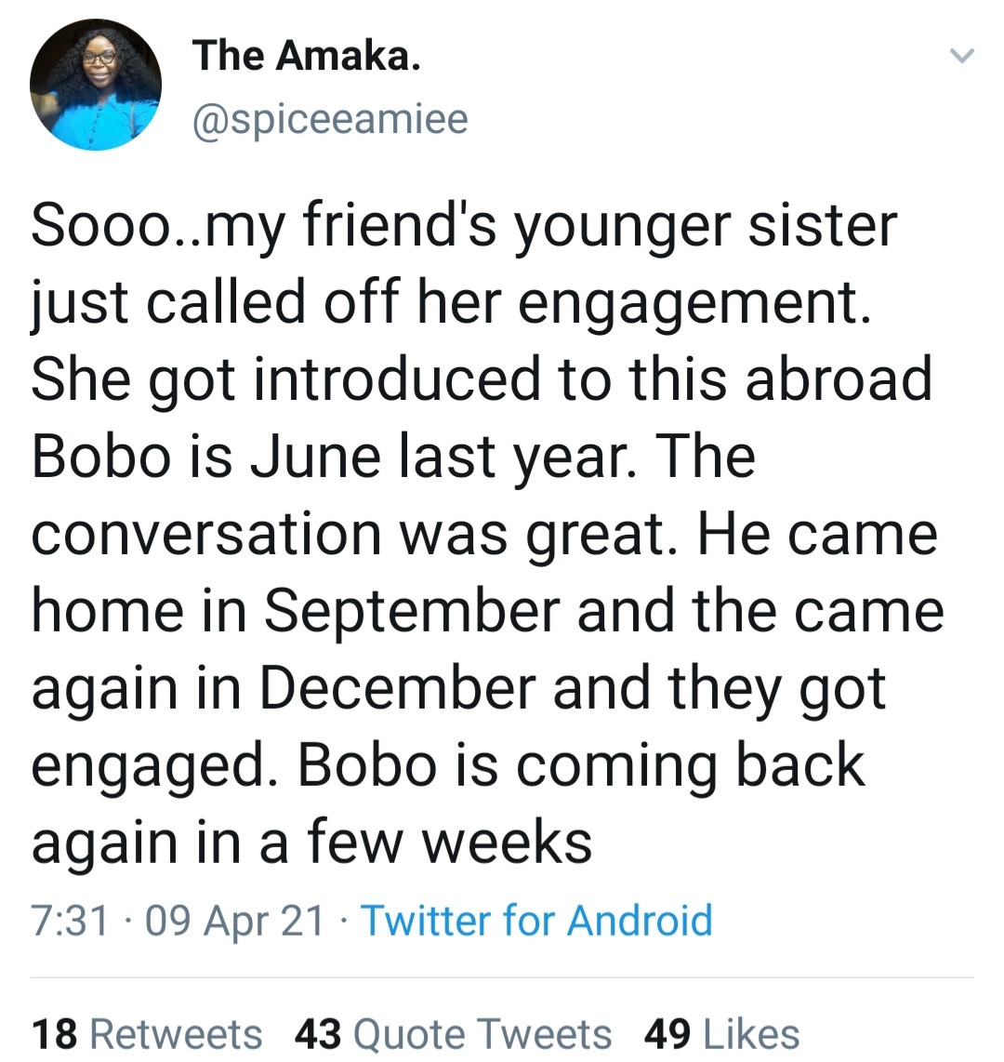Open the tweet options chevron menu
The image size is (1004, 1062).
(x=961, y=58)
